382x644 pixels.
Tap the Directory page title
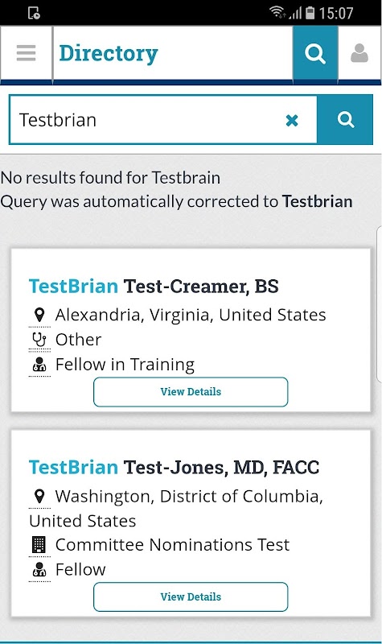point(109,54)
